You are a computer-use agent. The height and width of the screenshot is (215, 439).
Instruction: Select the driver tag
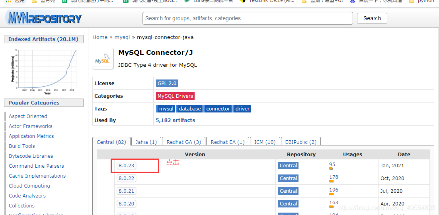click(x=242, y=109)
